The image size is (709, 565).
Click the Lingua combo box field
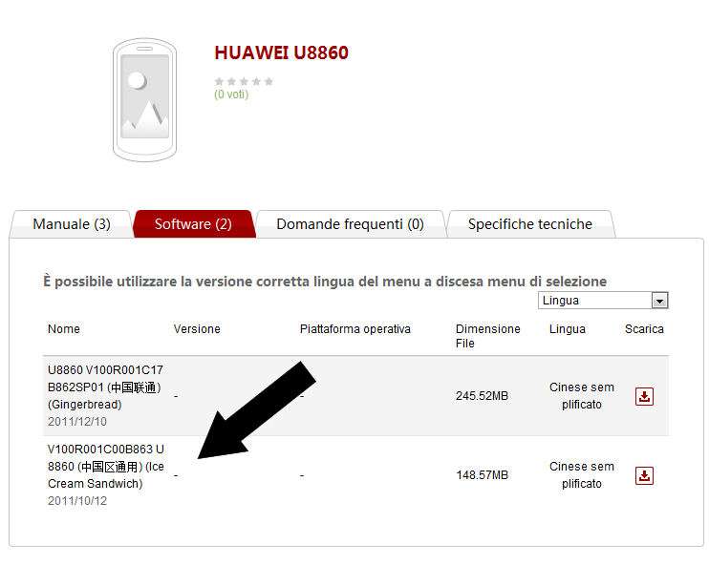[603, 301]
